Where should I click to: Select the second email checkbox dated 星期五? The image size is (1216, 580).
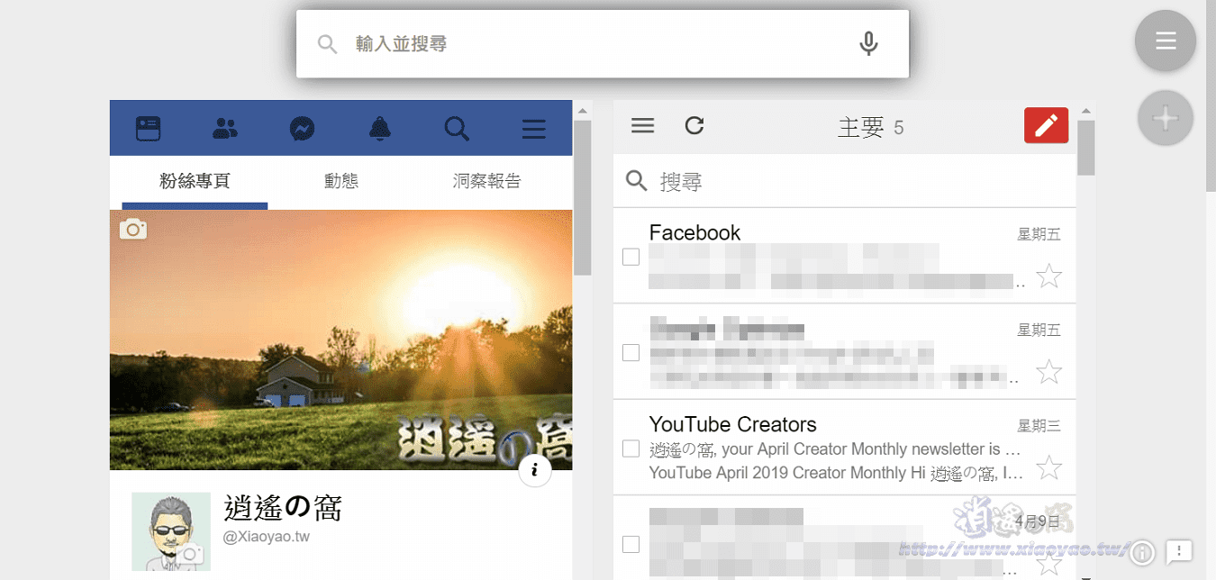coord(631,352)
